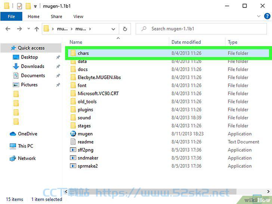Open Downloads in the navigation pane
This screenshot has width=272, height=204.
click(x=33, y=66)
